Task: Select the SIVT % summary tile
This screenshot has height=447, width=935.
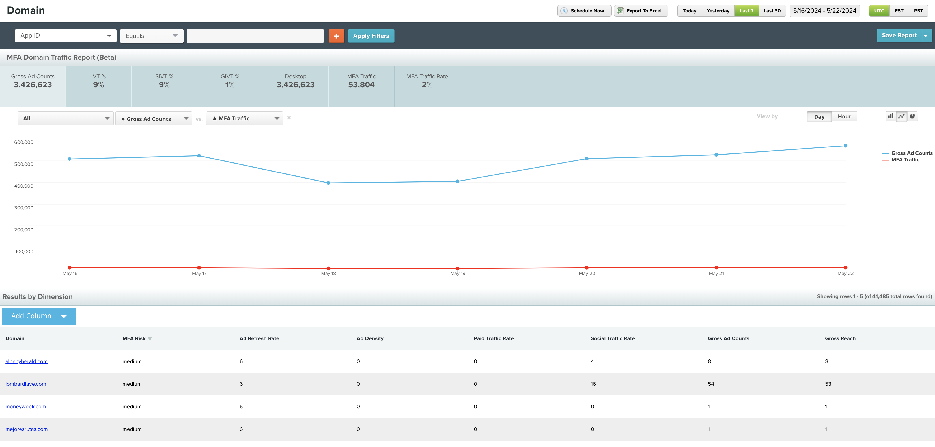Action: 164,86
